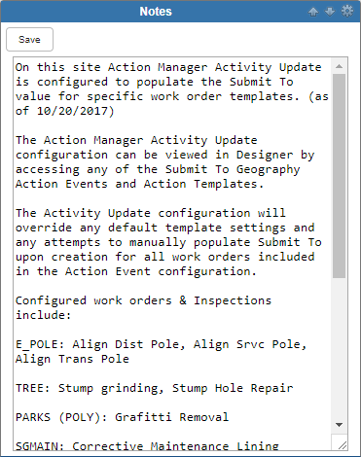This screenshot has height=457, width=361.
Task: Click the empty scrollbar track below the thumb
Action: pos(339,347)
